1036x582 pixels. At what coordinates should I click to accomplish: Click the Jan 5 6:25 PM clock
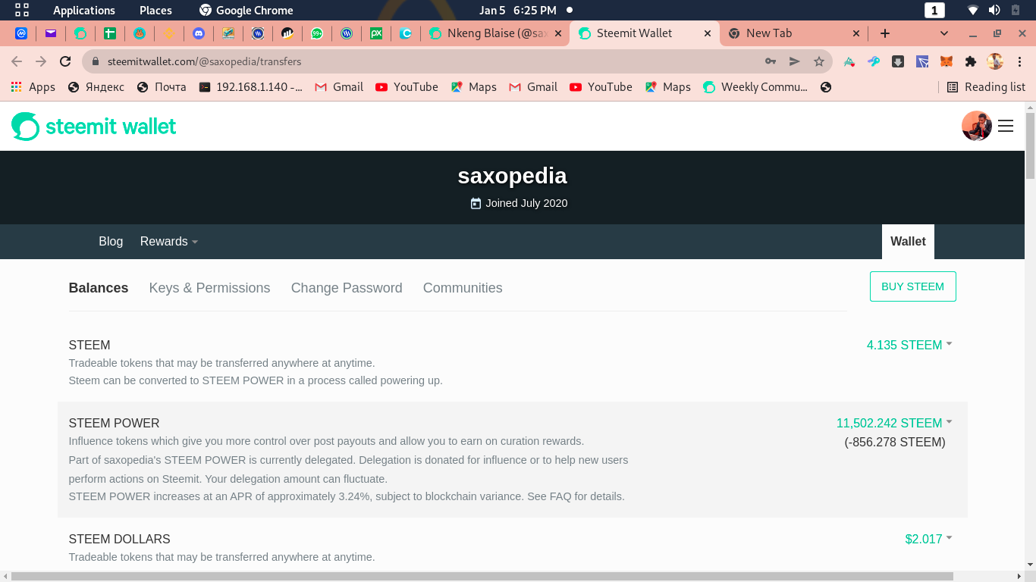517,10
